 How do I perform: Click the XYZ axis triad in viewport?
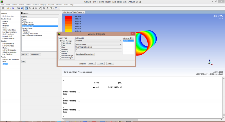coord(210,62)
